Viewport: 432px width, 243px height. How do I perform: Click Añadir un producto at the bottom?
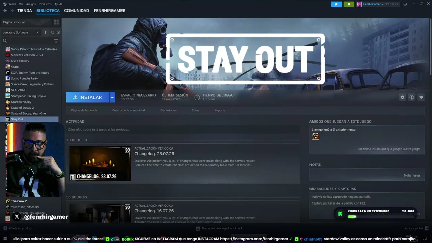(x=19, y=228)
